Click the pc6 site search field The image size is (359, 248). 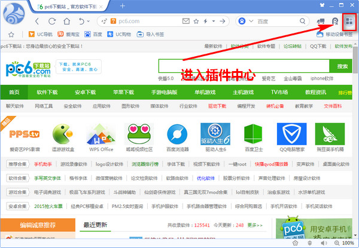(244, 66)
